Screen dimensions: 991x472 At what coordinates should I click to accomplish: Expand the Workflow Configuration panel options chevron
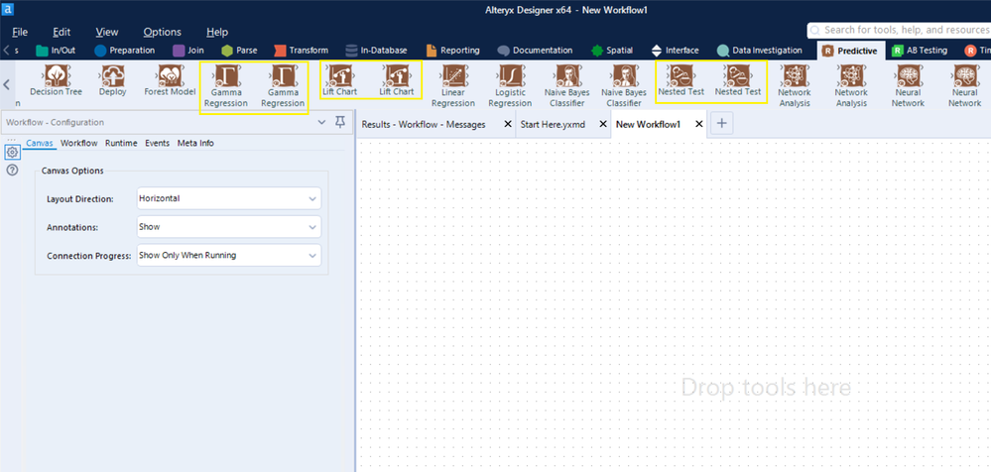[321, 122]
